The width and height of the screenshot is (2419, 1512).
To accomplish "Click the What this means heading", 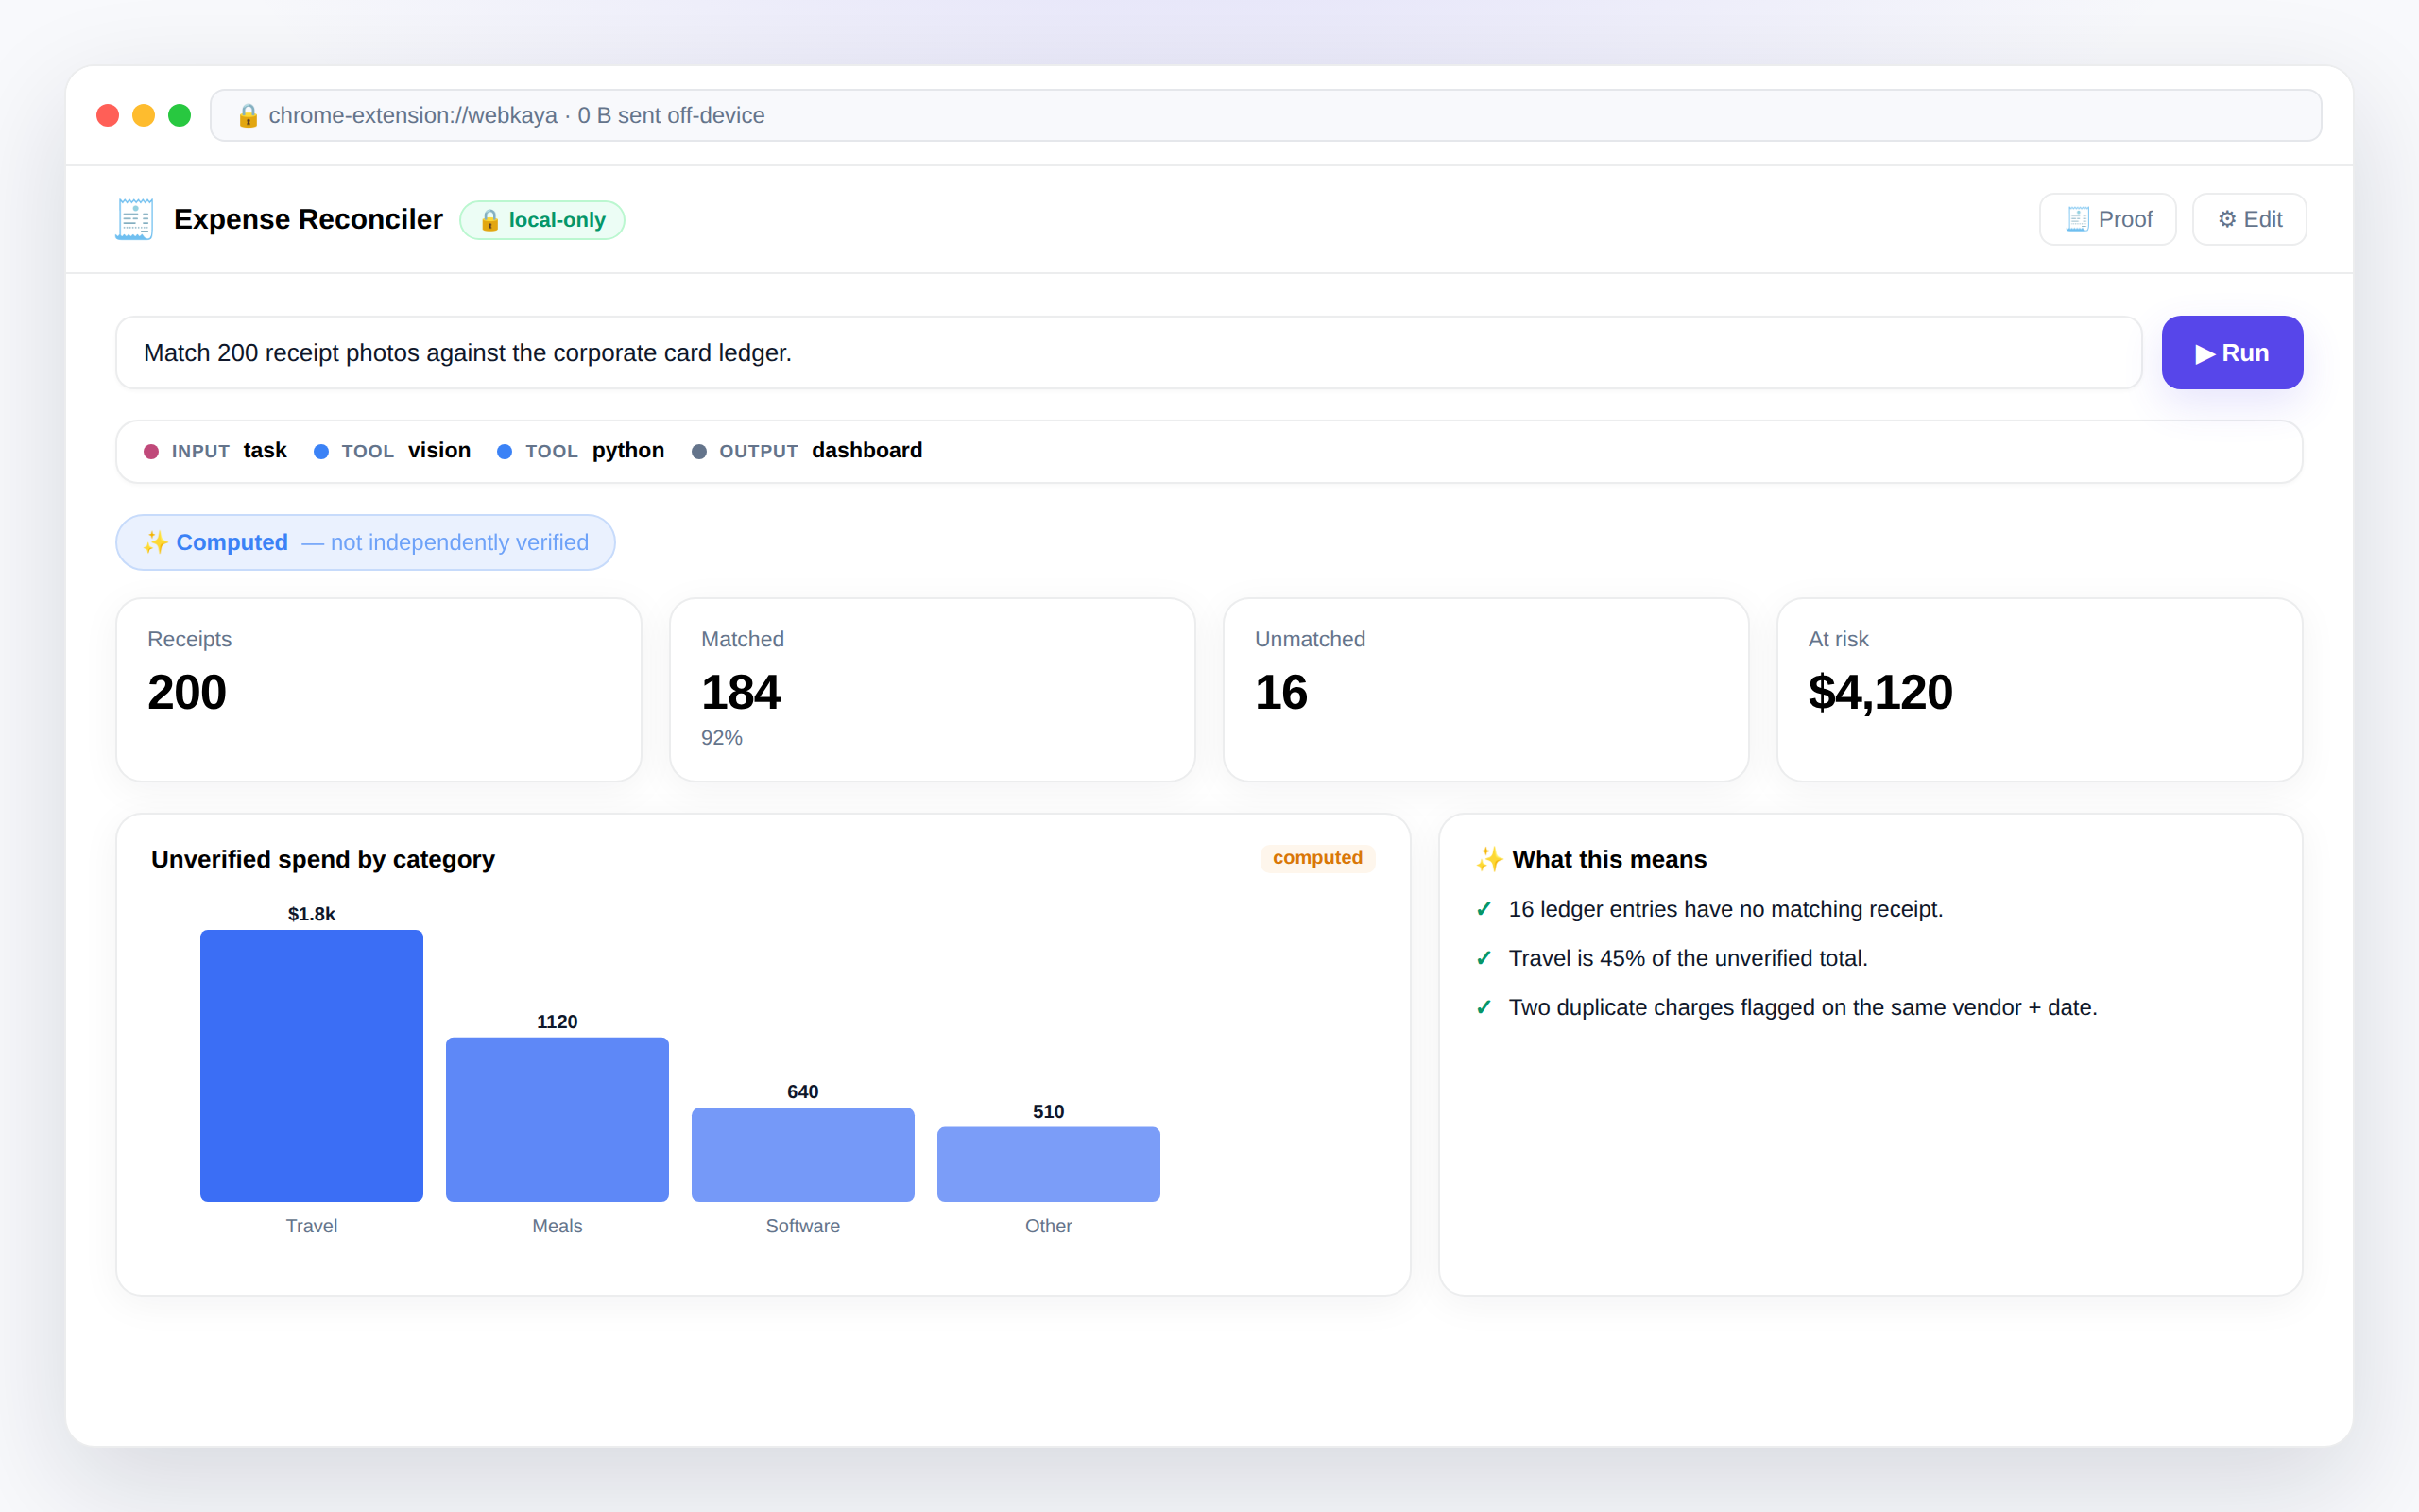I will pos(1609,860).
